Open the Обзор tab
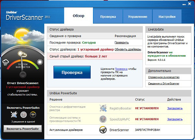This screenshot has width=195, height=140. pyautogui.click(x=78, y=16)
